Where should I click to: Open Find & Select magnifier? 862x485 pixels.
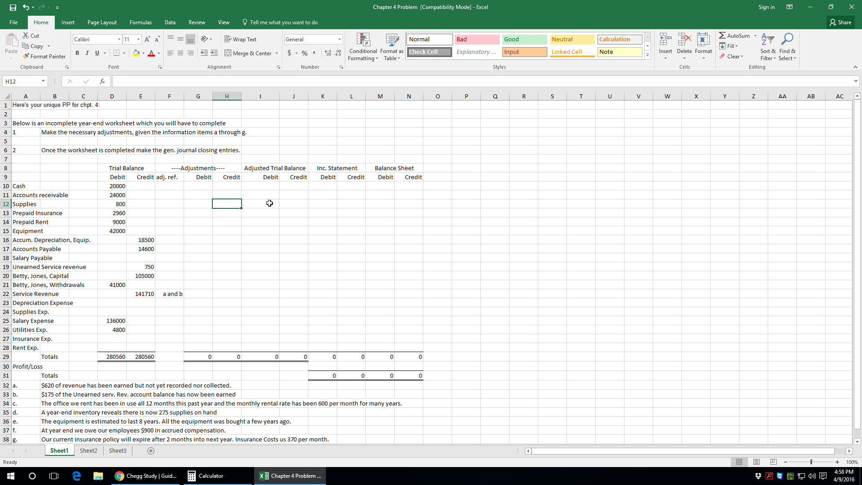coord(787,47)
